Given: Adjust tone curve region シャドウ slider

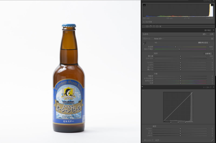Looking at the screenshot, I should (180, 135).
